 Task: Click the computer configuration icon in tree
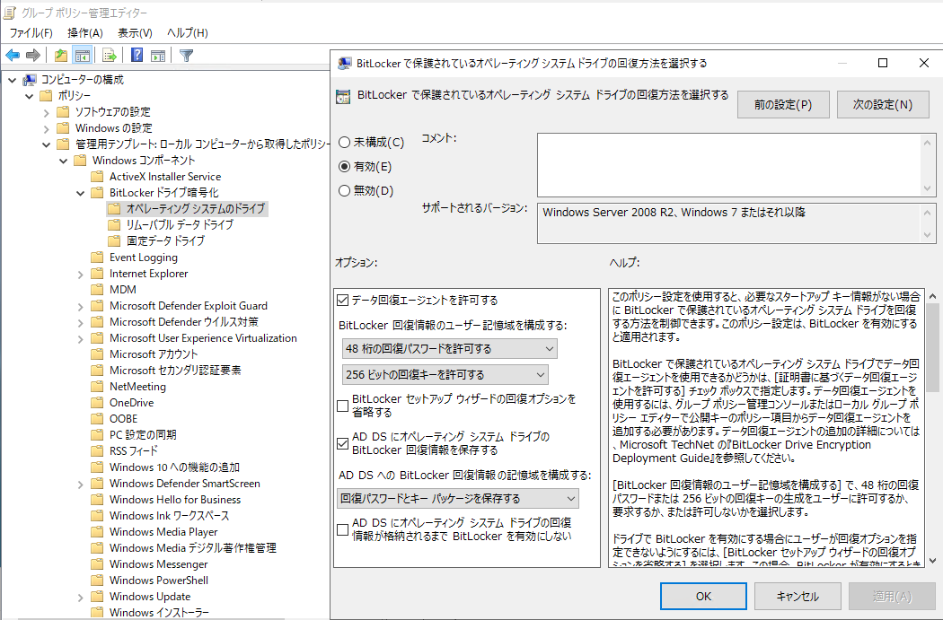tap(30, 80)
